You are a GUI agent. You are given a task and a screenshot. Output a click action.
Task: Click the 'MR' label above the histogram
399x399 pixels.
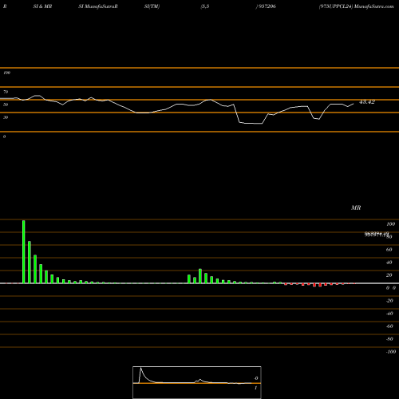click(356, 207)
